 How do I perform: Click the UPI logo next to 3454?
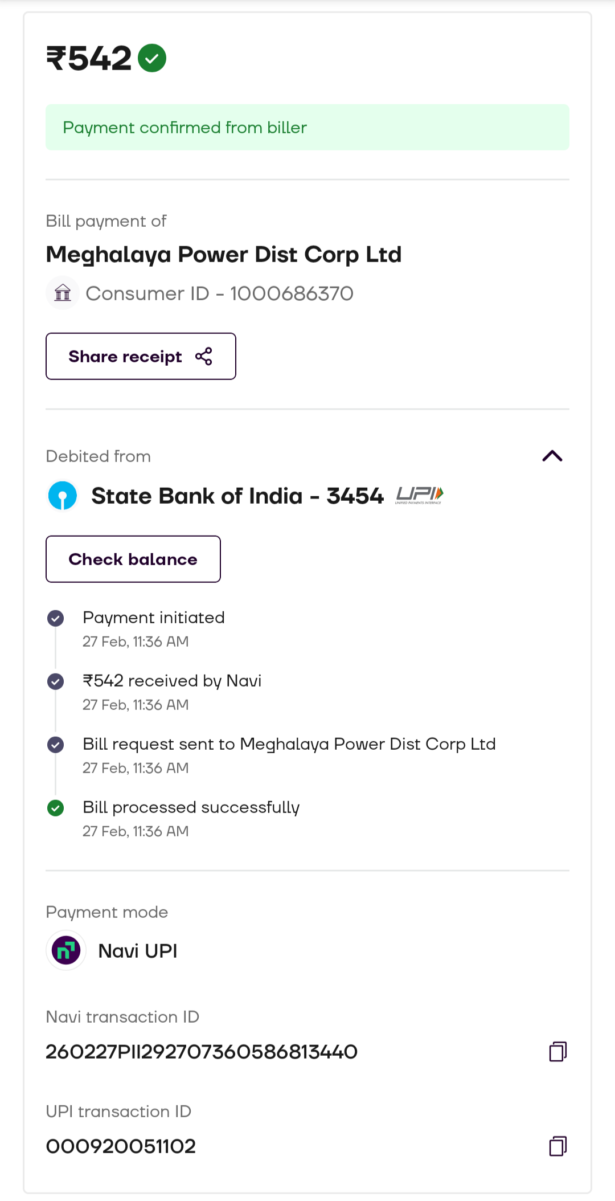coord(420,495)
